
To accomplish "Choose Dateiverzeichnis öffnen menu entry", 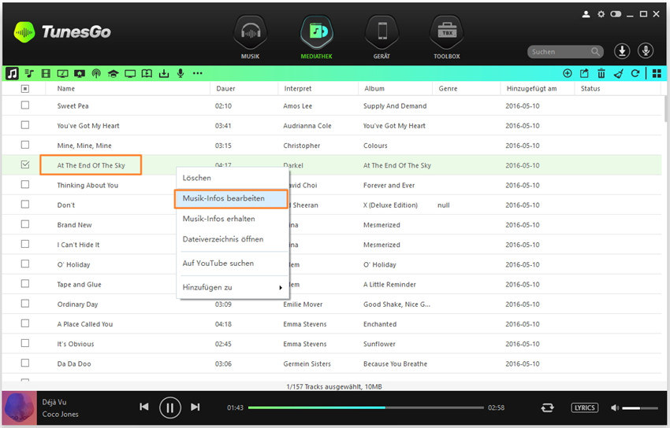I will [233, 239].
